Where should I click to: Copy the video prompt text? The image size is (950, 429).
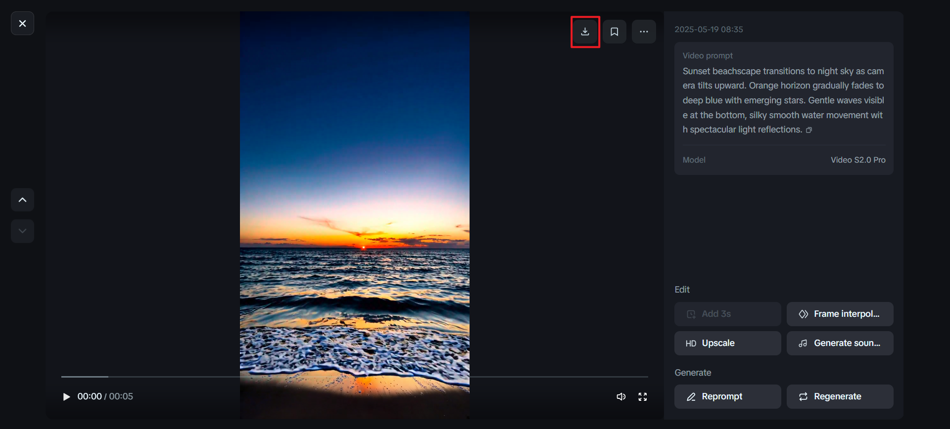[x=809, y=130]
